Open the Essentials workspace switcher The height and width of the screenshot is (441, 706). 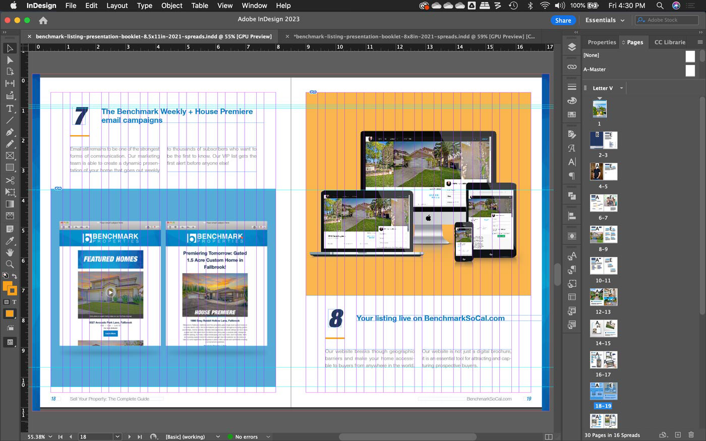605,20
